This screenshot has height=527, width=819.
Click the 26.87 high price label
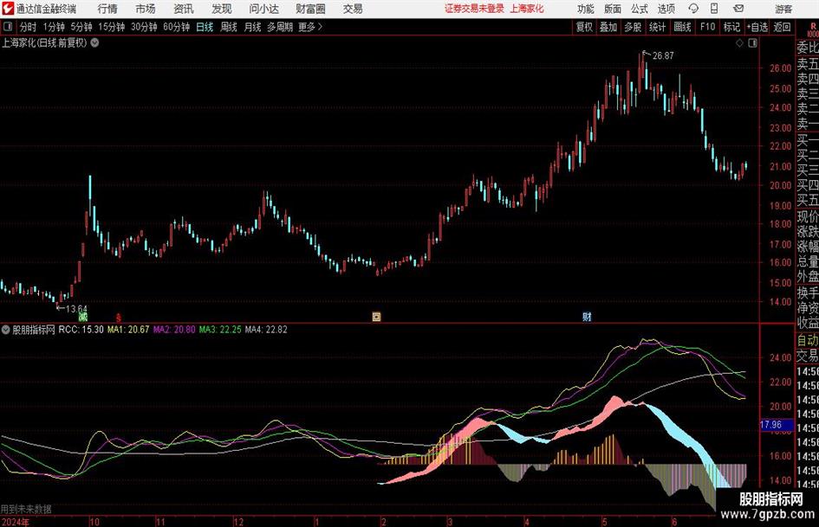663,56
